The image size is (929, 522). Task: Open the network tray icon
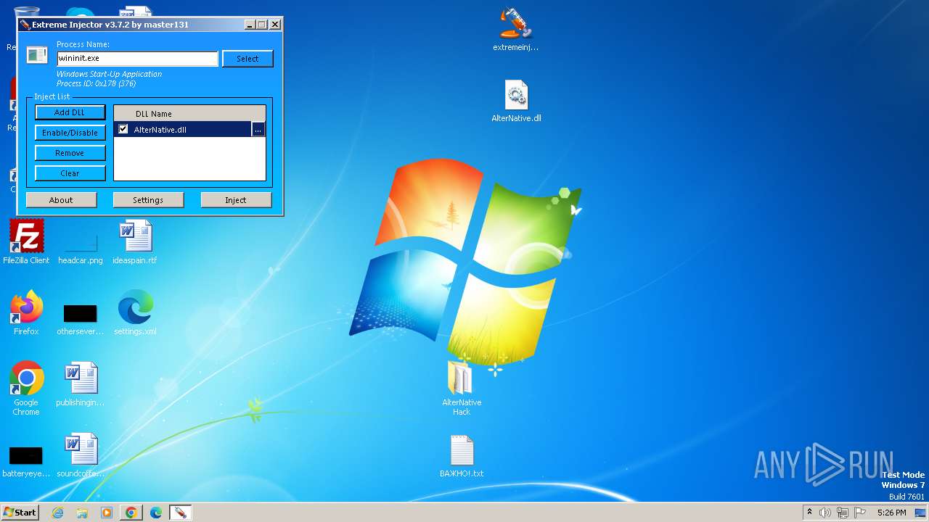tap(843, 513)
